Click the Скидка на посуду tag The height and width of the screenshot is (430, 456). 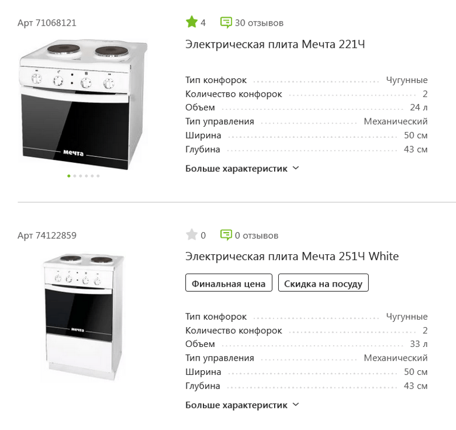[323, 283]
